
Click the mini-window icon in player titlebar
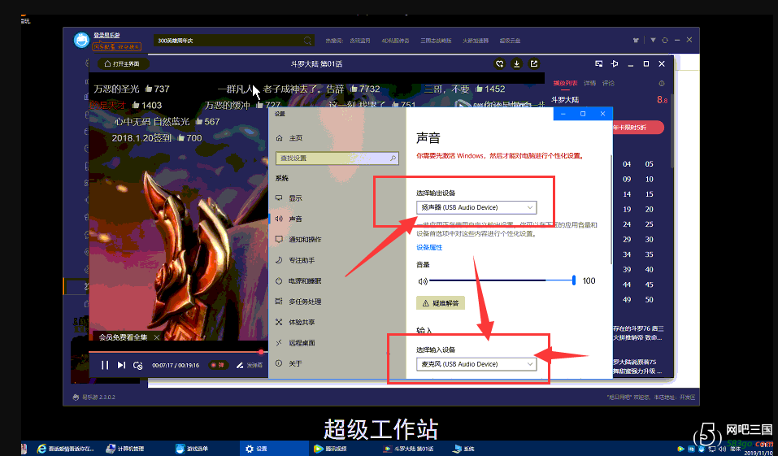click(x=599, y=63)
